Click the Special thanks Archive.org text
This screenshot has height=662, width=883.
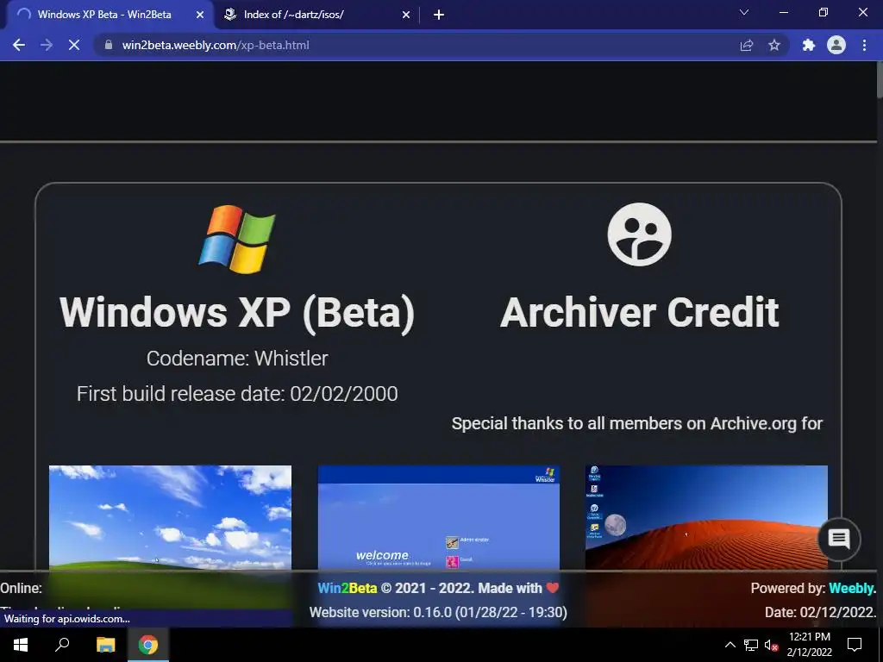pyautogui.click(x=637, y=423)
